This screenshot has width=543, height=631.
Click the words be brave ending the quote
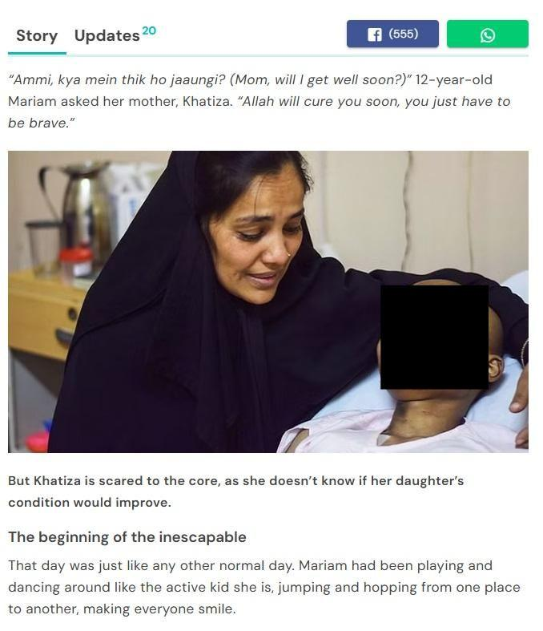coord(42,123)
